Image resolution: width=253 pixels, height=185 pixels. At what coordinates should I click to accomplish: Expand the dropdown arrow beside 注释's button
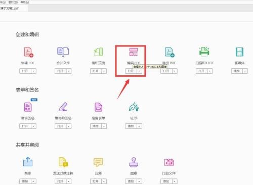(104, 181)
